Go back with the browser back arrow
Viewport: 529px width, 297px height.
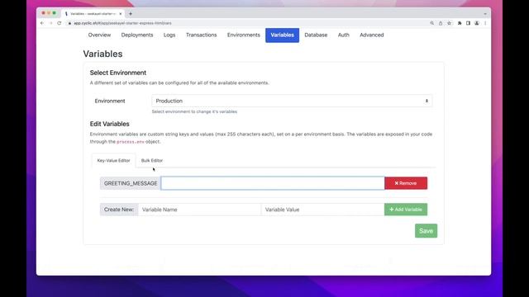(x=42, y=23)
